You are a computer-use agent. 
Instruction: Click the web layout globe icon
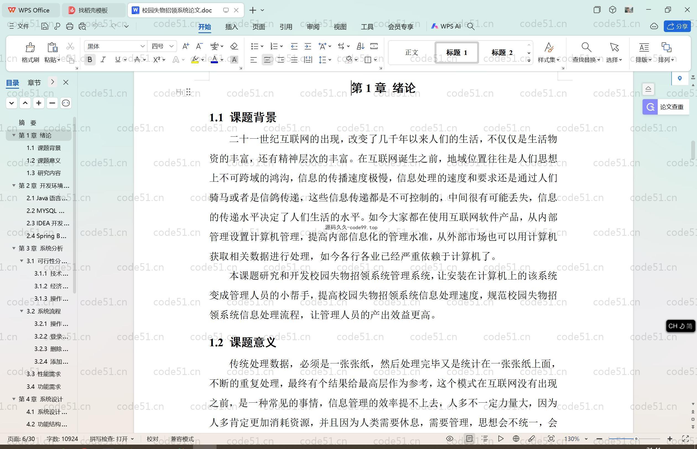[x=516, y=439]
